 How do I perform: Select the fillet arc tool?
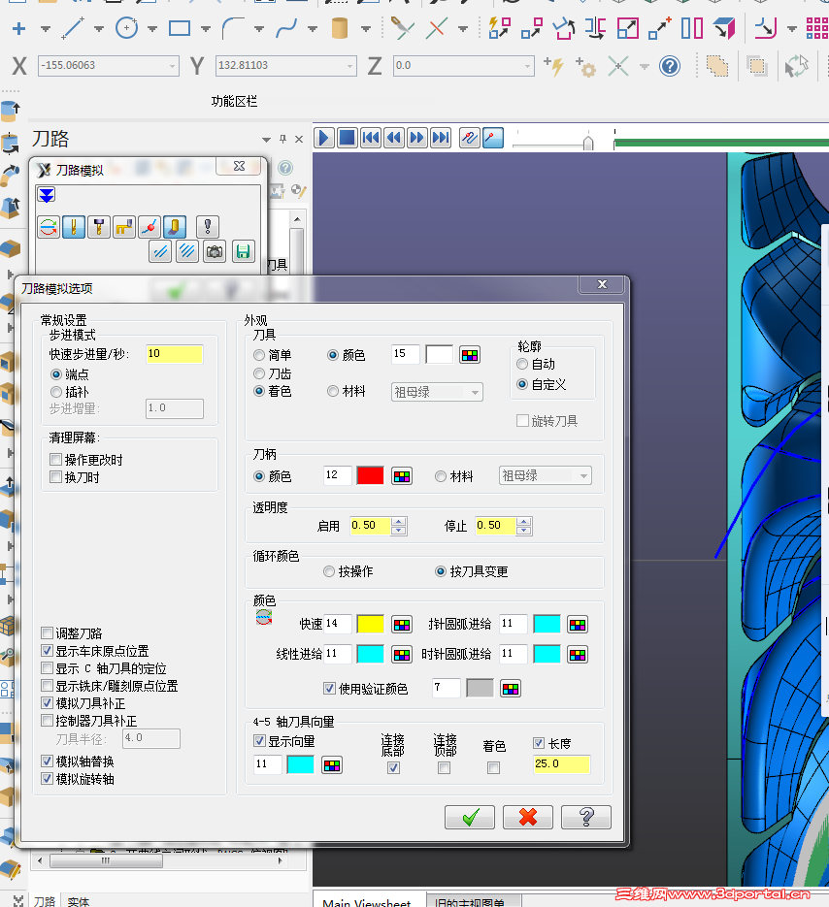(233, 28)
